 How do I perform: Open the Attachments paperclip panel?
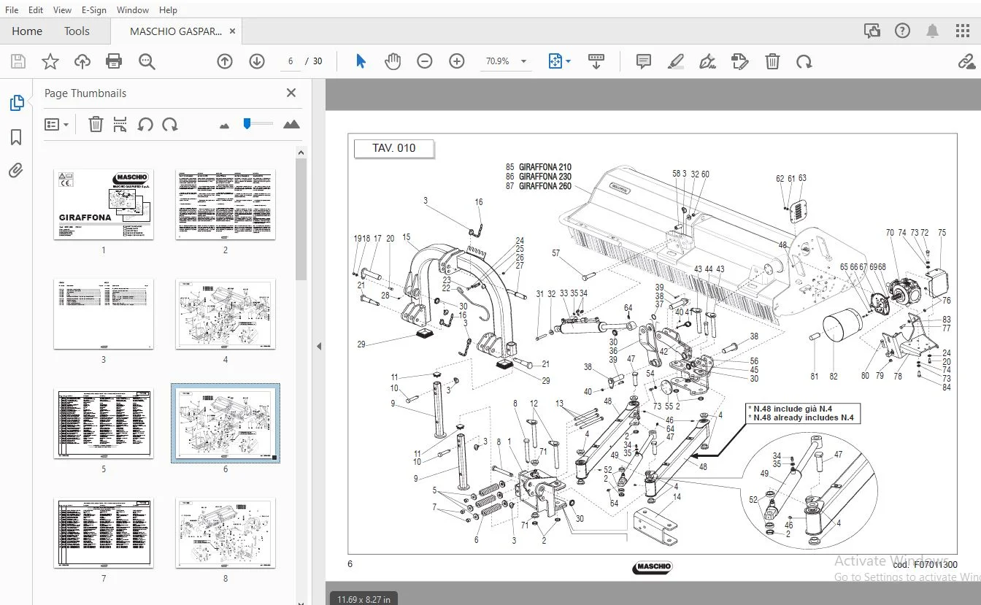point(16,171)
